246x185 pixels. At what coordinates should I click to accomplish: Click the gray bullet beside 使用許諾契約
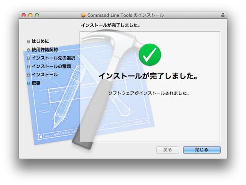28,50
